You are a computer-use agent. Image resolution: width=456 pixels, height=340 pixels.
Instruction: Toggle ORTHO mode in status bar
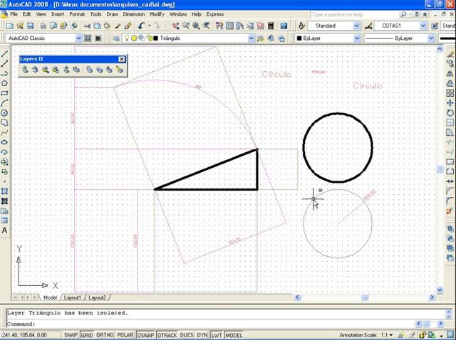click(104, 334)
